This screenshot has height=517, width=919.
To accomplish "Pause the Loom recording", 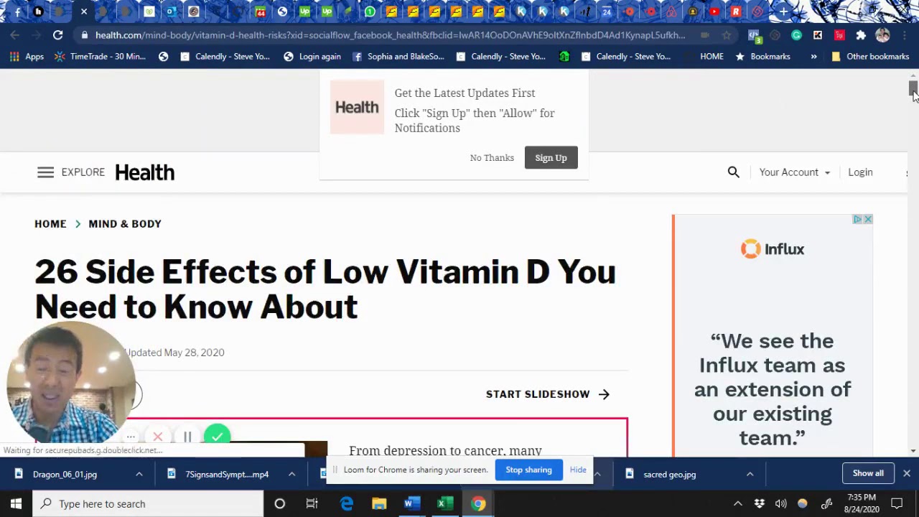I will [187, 437].
